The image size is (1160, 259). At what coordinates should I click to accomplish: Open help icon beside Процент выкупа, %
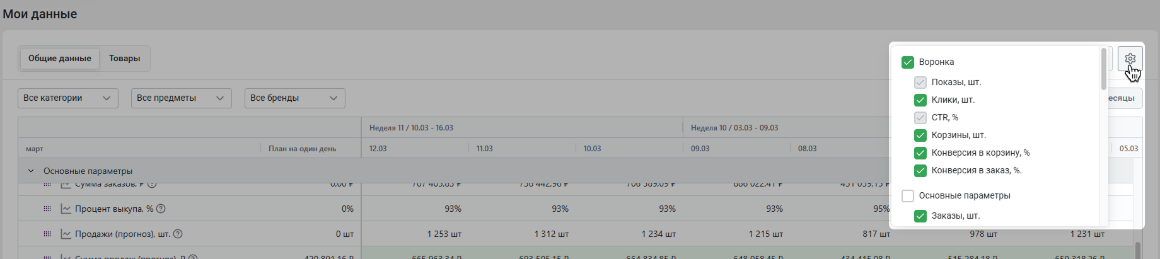tap(161, 209)
